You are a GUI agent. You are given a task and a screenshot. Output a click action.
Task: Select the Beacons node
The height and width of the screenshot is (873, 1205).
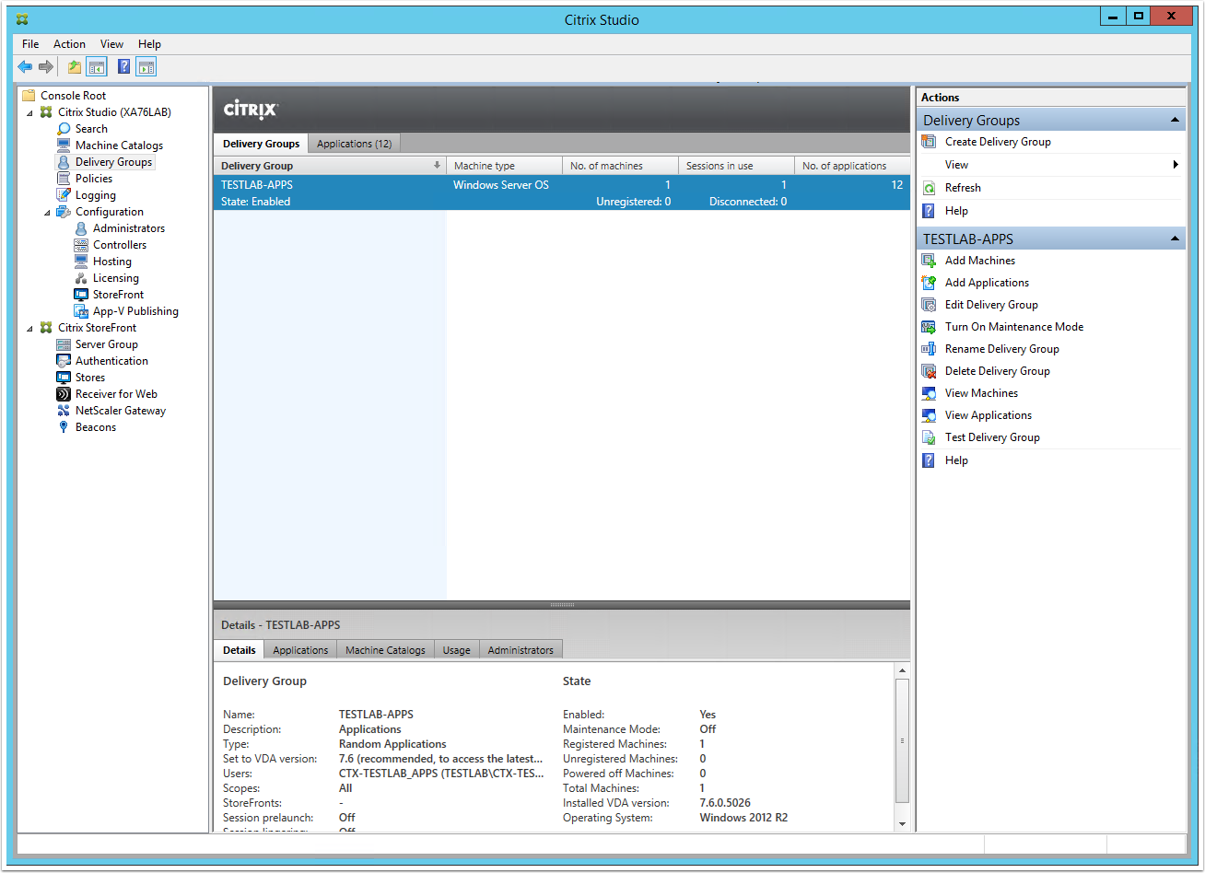[96, 427]
